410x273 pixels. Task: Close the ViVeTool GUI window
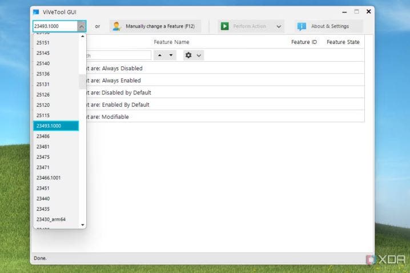point(368,11)
